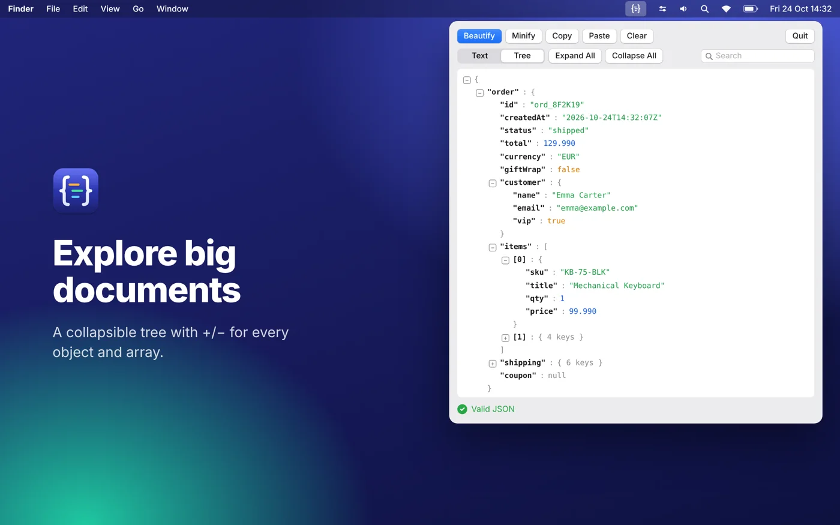
Task: Click Expand All
Action: point(575,56)
